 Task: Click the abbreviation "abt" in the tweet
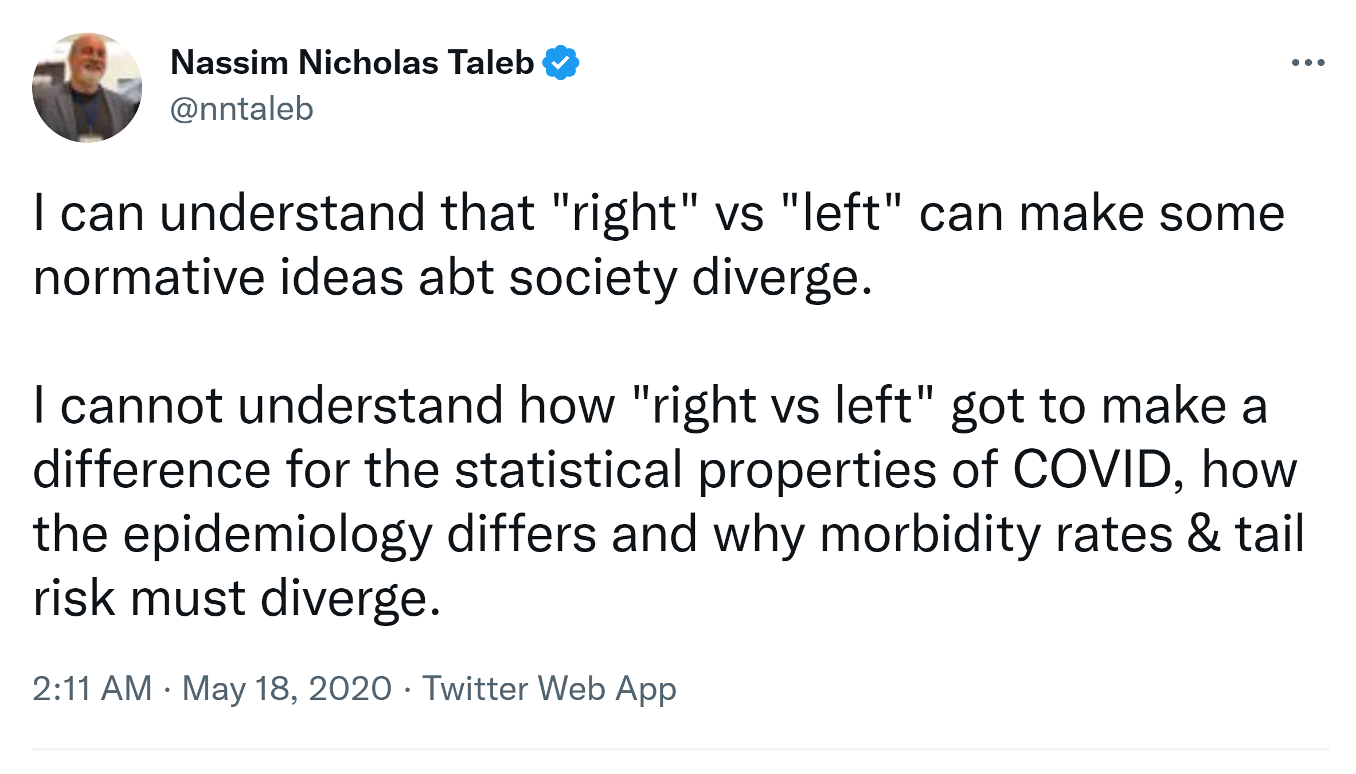pyautogui.click(x=456, y=277)
